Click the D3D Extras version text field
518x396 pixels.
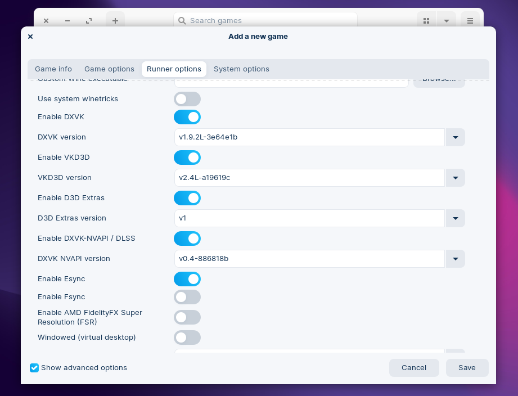coord(309,218)
